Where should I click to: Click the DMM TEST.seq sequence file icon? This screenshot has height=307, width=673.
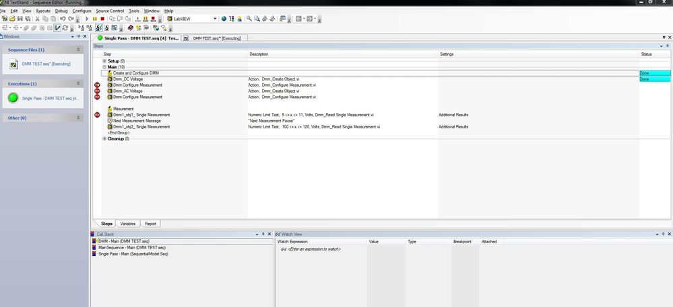pyautogui.click(x=13, y=64)
